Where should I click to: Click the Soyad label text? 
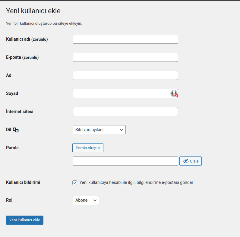[12, 93]
